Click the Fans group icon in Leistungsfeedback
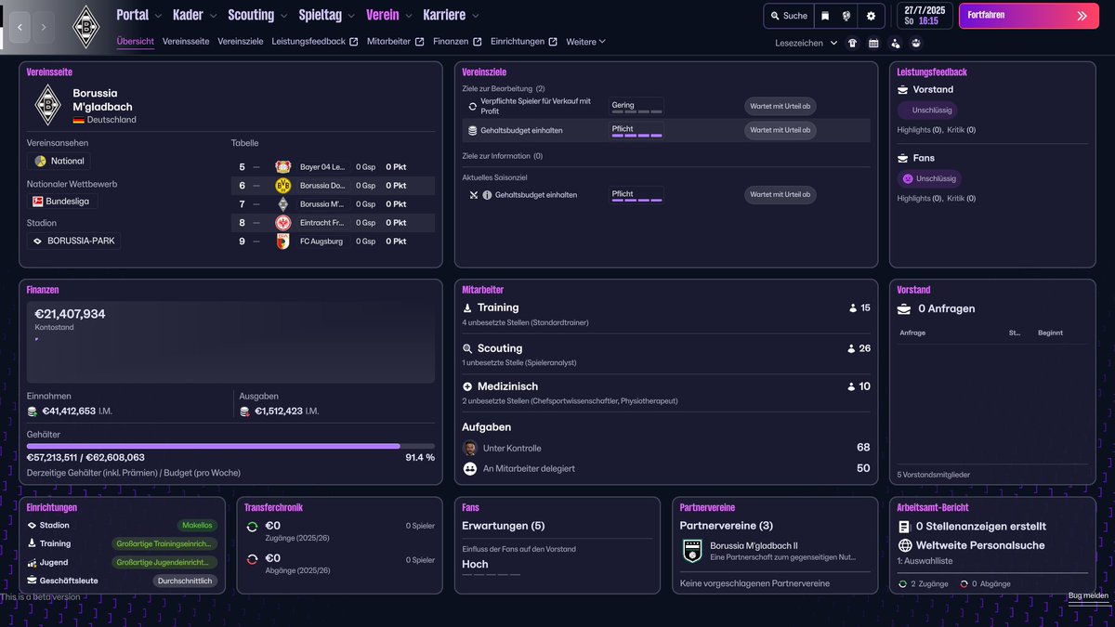 (x=903, y=159)
